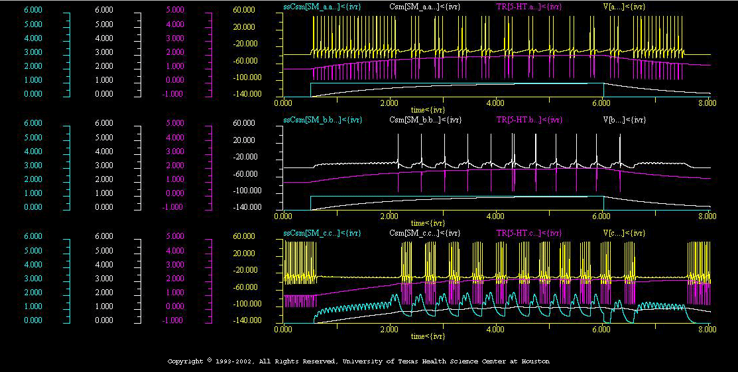Click the copyright notice text at bottom
738x372 pixels.
pyautogui.click(x=358, y=361)
